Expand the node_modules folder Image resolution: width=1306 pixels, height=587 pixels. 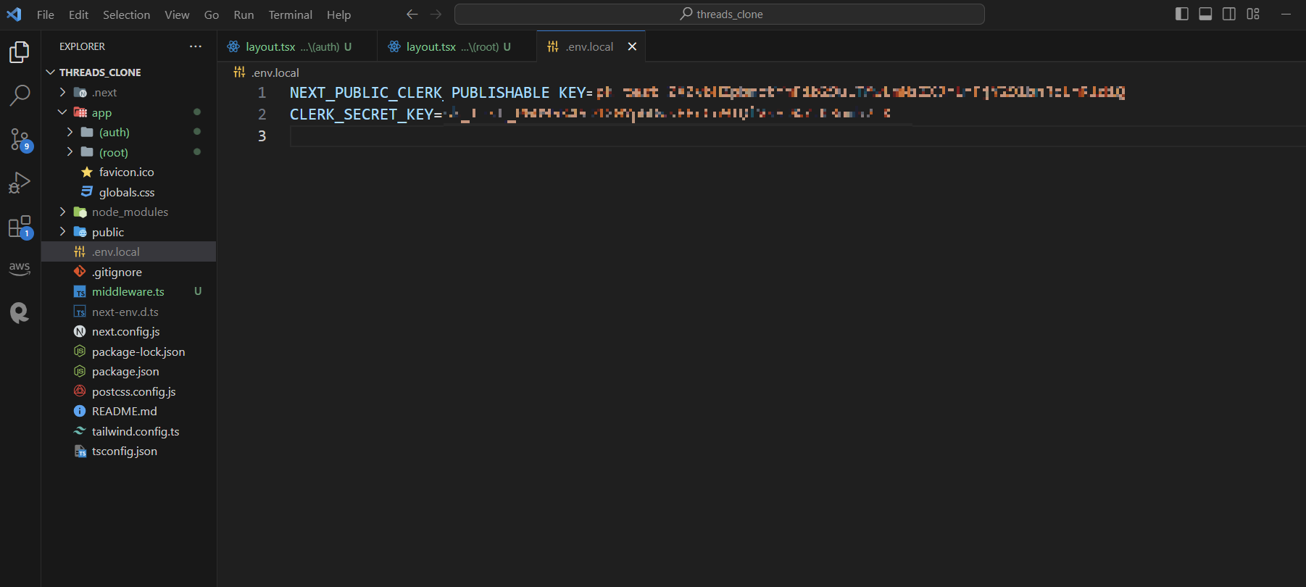click(129, 212)
